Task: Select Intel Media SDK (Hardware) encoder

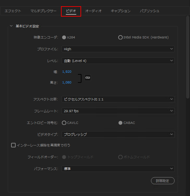Action: (120, 38)
